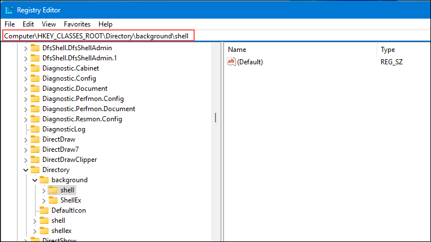Viewport: 431px width, 242px height.
Task: Click the Registry Editor title bar icon
Action: click(x=9, y=10)
